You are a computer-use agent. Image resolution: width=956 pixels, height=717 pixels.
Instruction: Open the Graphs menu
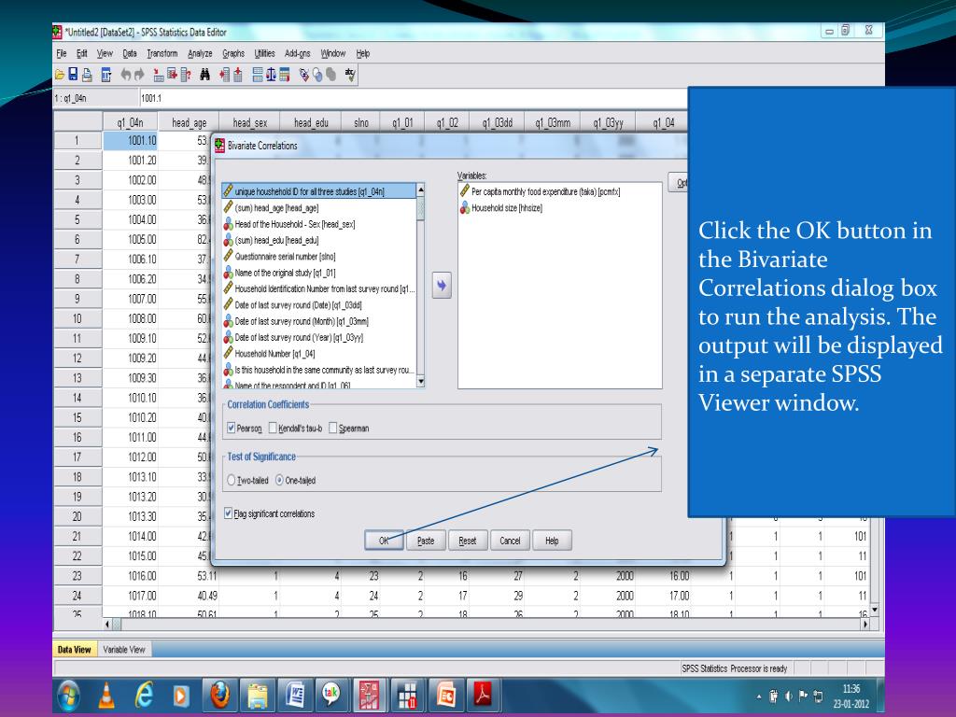click(x=233, y=53)
